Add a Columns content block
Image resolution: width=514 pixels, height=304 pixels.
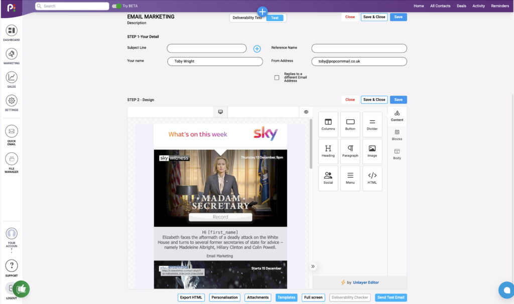click(328, 124)
